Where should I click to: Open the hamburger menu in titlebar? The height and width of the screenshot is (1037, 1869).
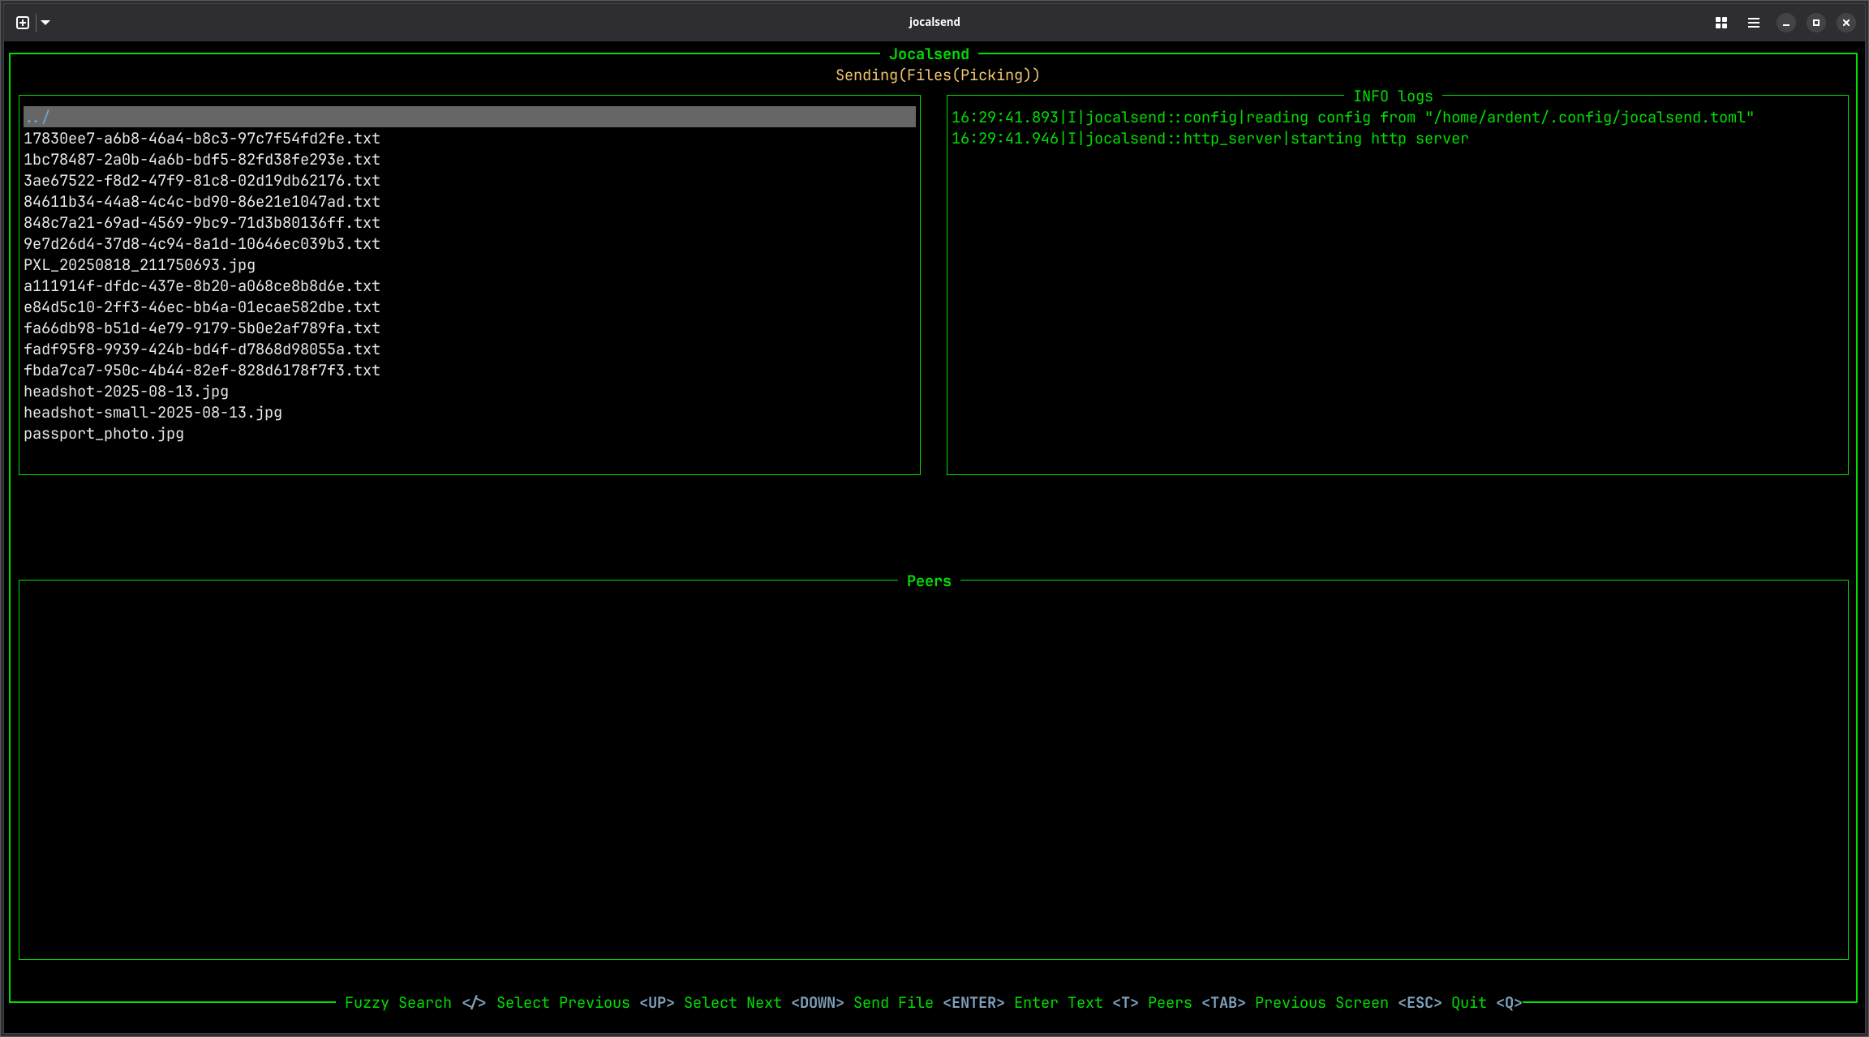(1753, 23)
